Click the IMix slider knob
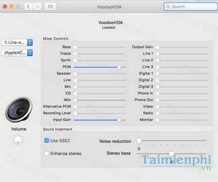Image resolution: width=218 pixels, height=182 pixels. (75, 100)
